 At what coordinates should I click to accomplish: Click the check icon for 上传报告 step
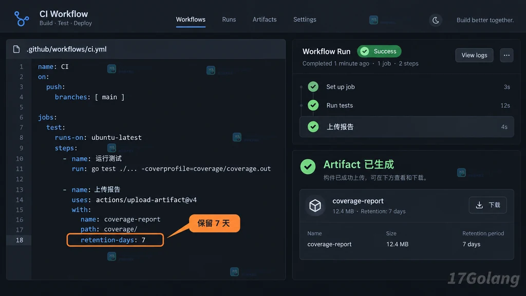(x=313, y=126)
